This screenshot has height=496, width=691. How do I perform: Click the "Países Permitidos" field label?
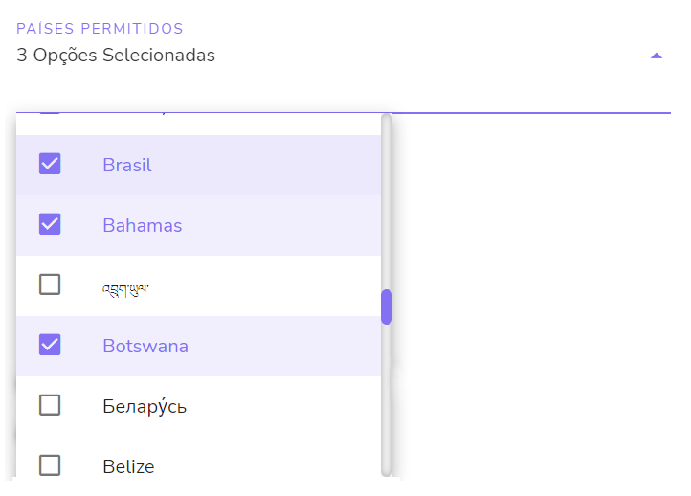tap(100, 29)
